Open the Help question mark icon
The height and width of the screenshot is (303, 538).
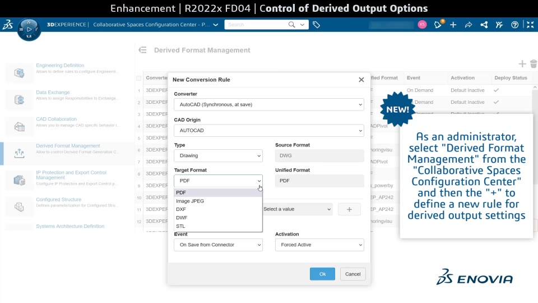514,25
